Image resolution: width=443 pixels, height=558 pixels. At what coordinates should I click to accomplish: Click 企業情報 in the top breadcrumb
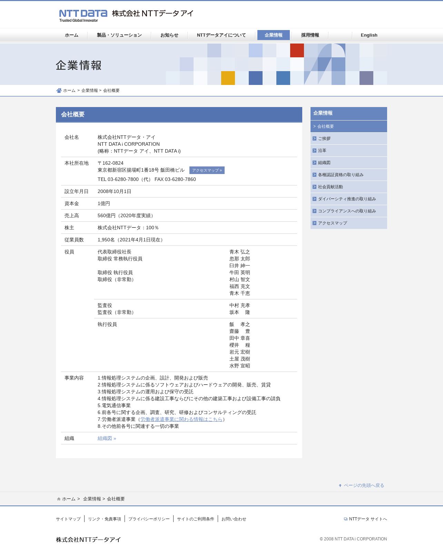click(90, 90)
